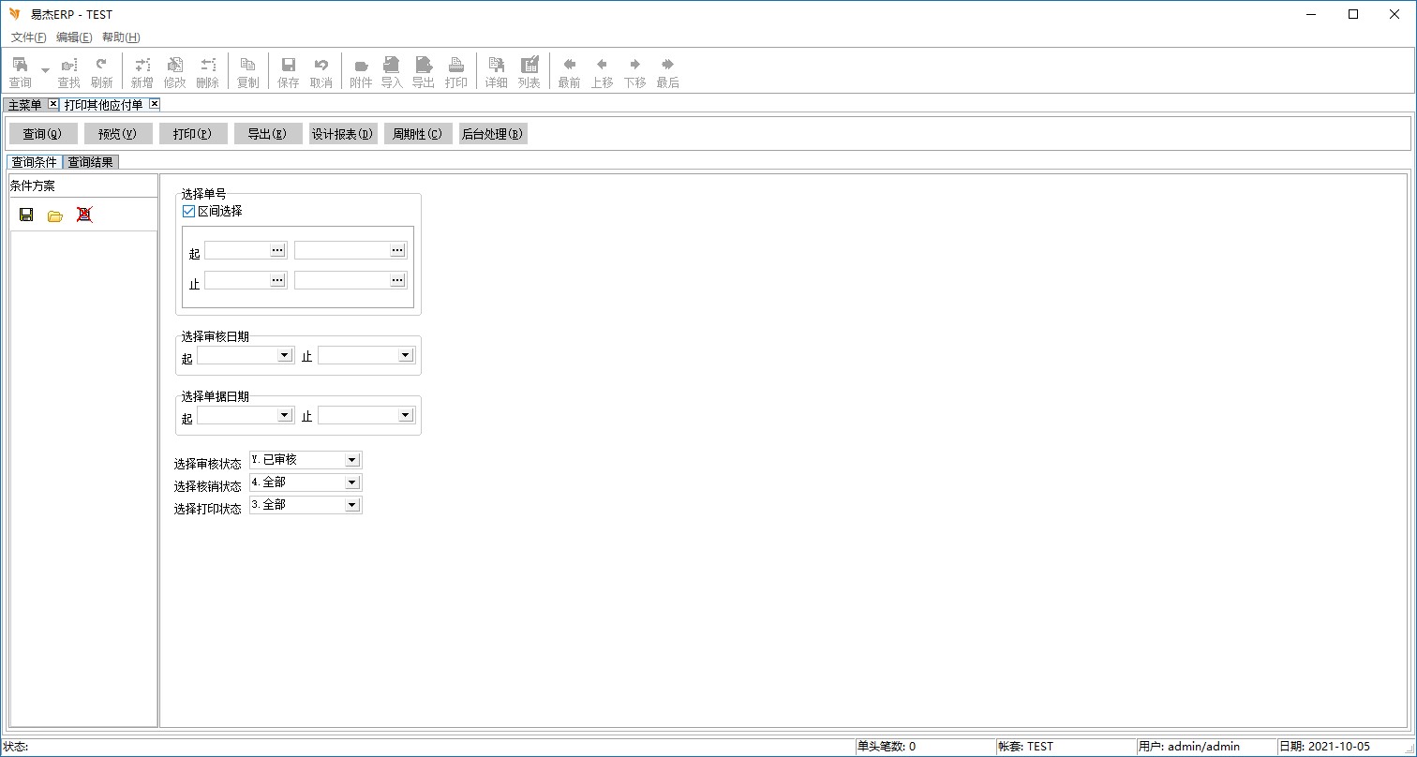
Task: Open the 选择审核日期 start date dropdown
Action: click(284, 356)
